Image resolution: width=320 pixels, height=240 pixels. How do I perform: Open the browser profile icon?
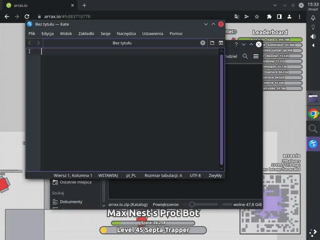tap(289, 17)
